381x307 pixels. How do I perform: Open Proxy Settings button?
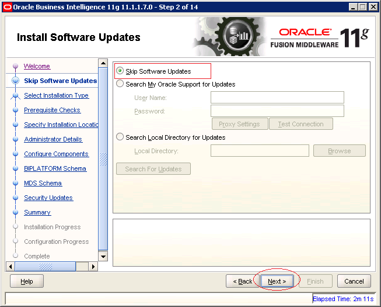pos(240,124)
